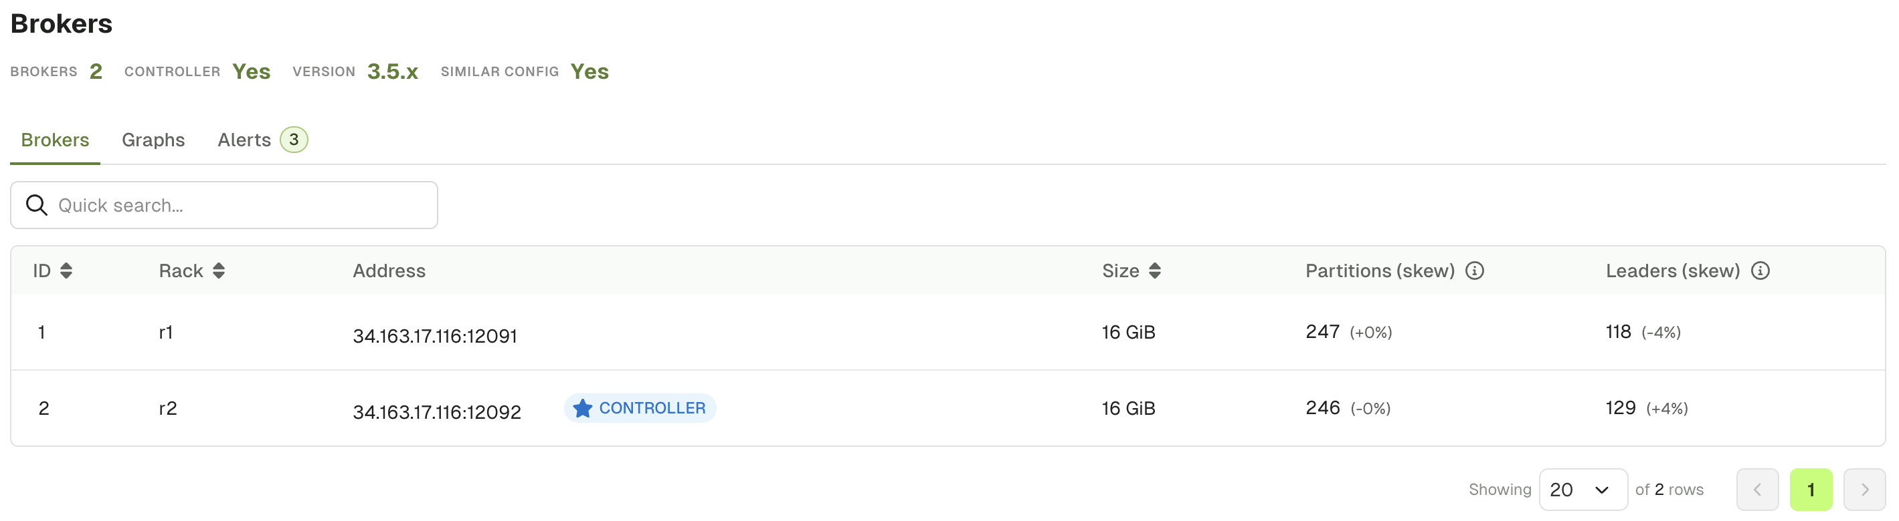Viewport: 1899px width, 521px height.
Task: Sort table by Rack column arrows
Action: (218, 271)
